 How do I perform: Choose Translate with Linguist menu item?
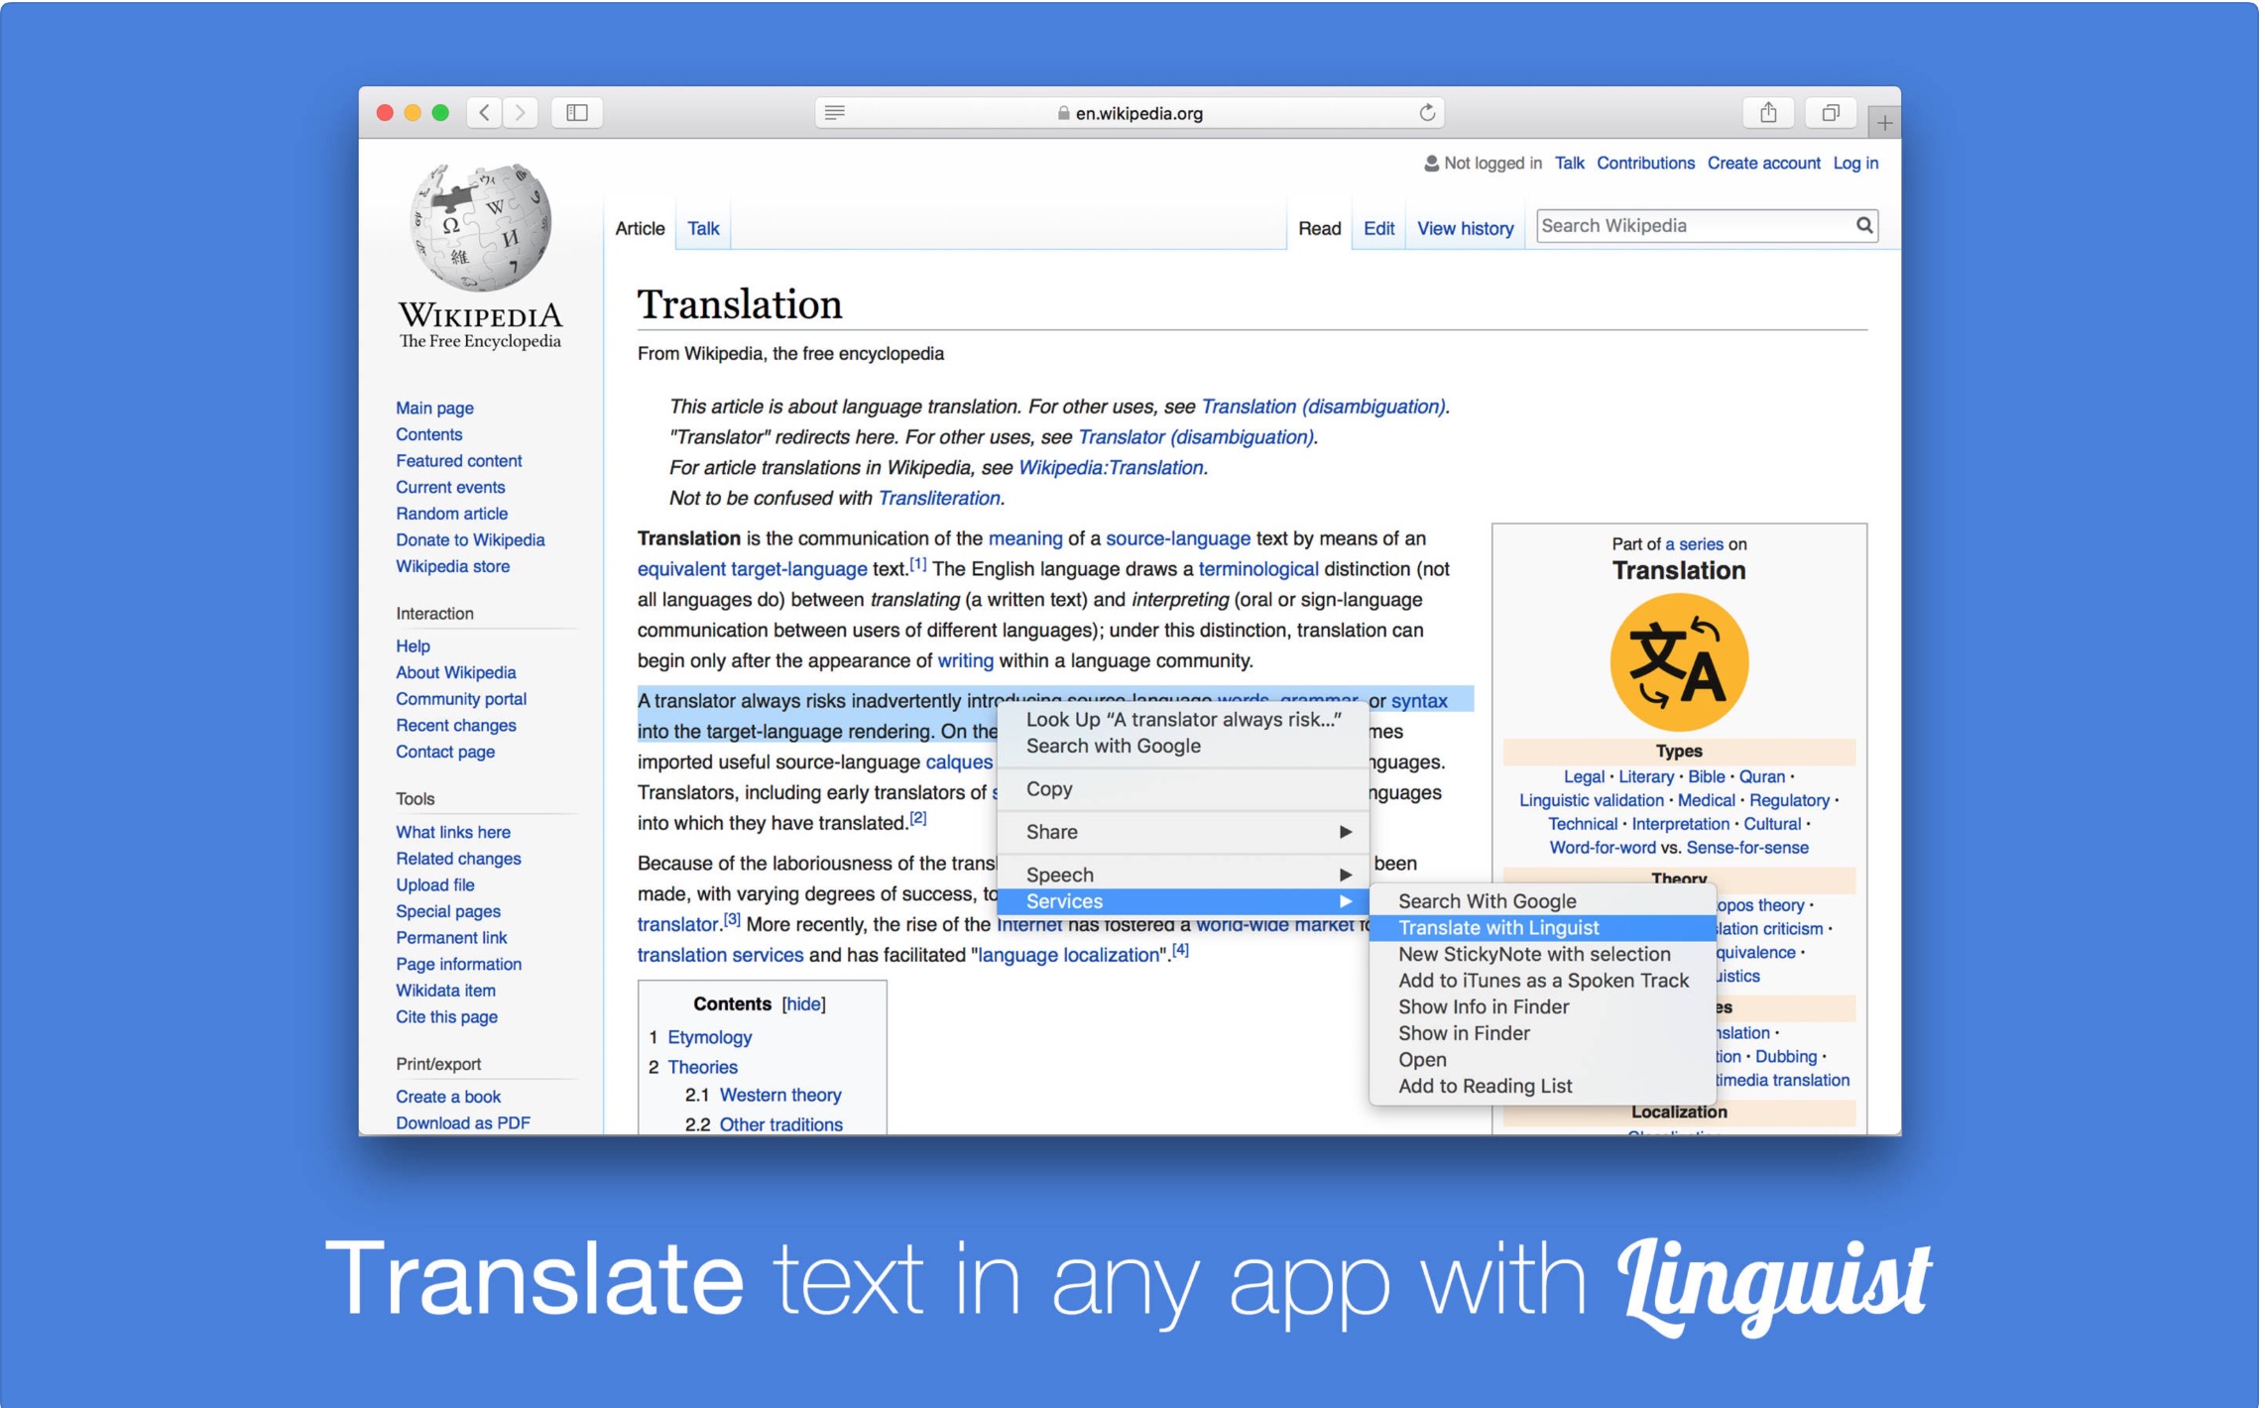pos(1497,928)
